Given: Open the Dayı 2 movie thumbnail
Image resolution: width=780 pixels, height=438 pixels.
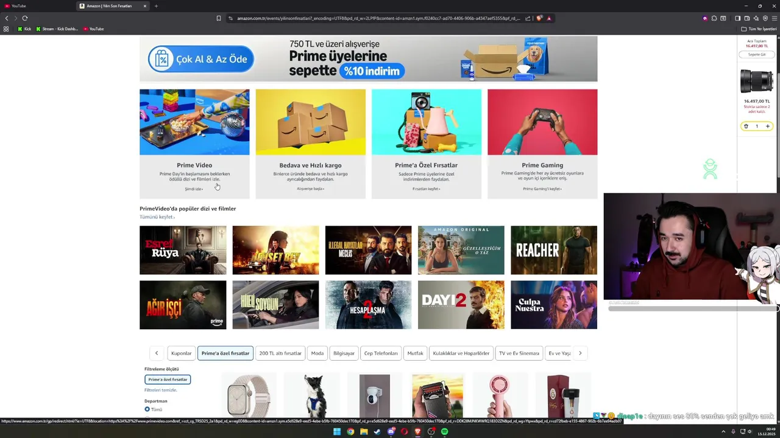Looking at the screenshot, I should [x=461, y=305].
